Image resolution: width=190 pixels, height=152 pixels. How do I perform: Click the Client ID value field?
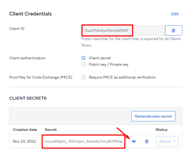123,30
